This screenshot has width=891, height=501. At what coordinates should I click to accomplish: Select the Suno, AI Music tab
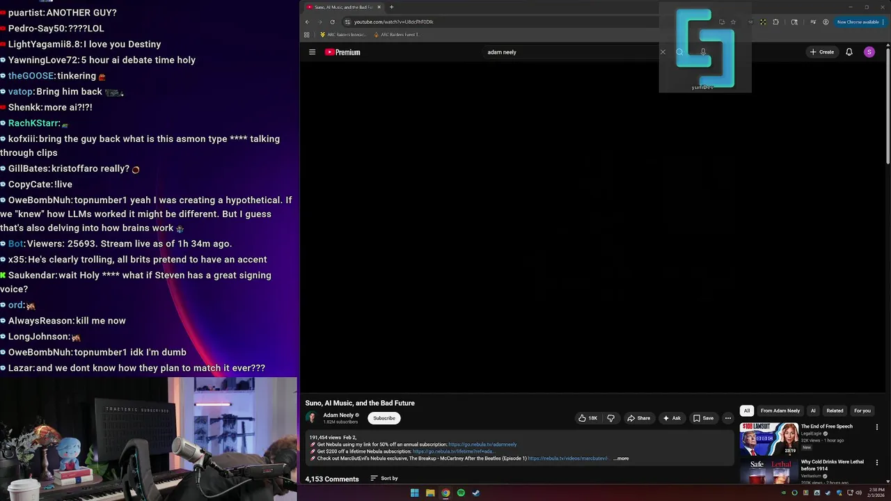[x=343, y=7]
